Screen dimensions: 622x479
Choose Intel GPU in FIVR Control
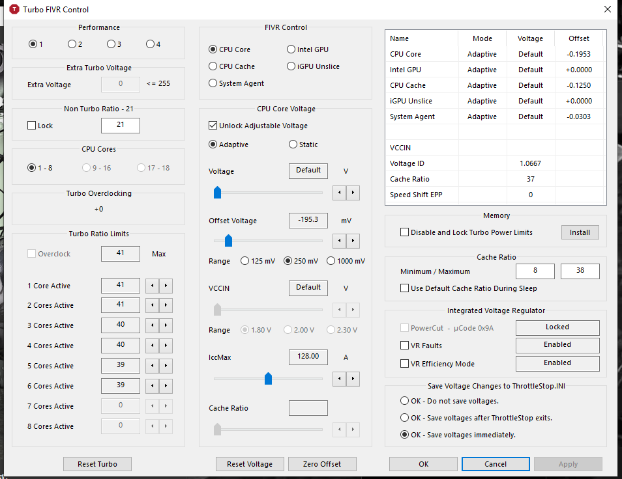308,49
